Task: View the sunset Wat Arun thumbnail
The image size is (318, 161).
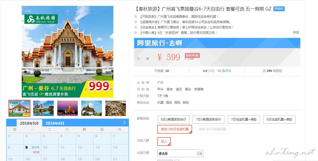Action: point(68,108)
